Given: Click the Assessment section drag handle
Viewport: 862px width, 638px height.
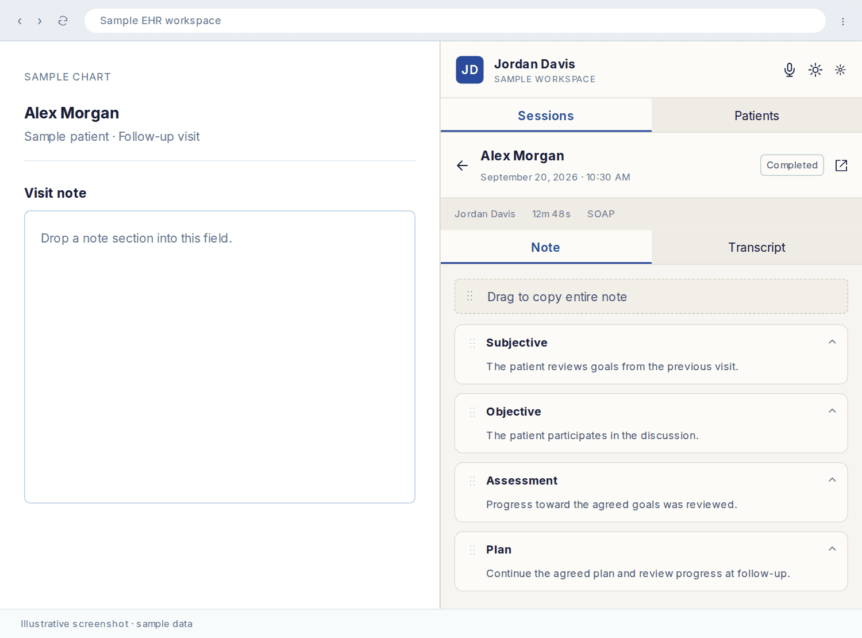Looking at the screenshot, I should tap(472, 481).
